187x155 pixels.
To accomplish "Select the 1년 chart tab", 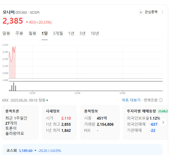I will pyautogui.click(x=71, y=33).
